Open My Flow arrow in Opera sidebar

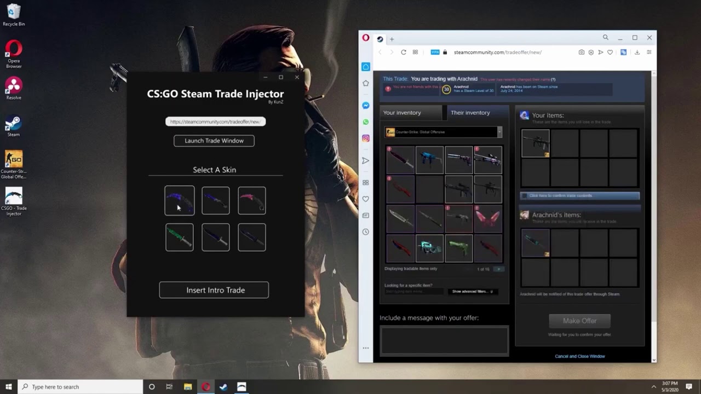tap(366, 160)
